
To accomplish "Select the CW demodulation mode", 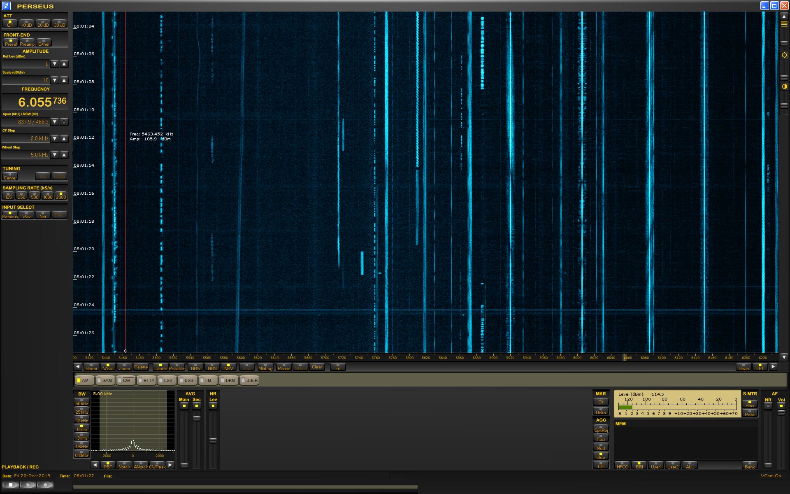I will (125, 380).
